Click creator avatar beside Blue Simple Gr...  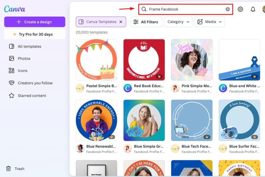click(x=127, y=149)
